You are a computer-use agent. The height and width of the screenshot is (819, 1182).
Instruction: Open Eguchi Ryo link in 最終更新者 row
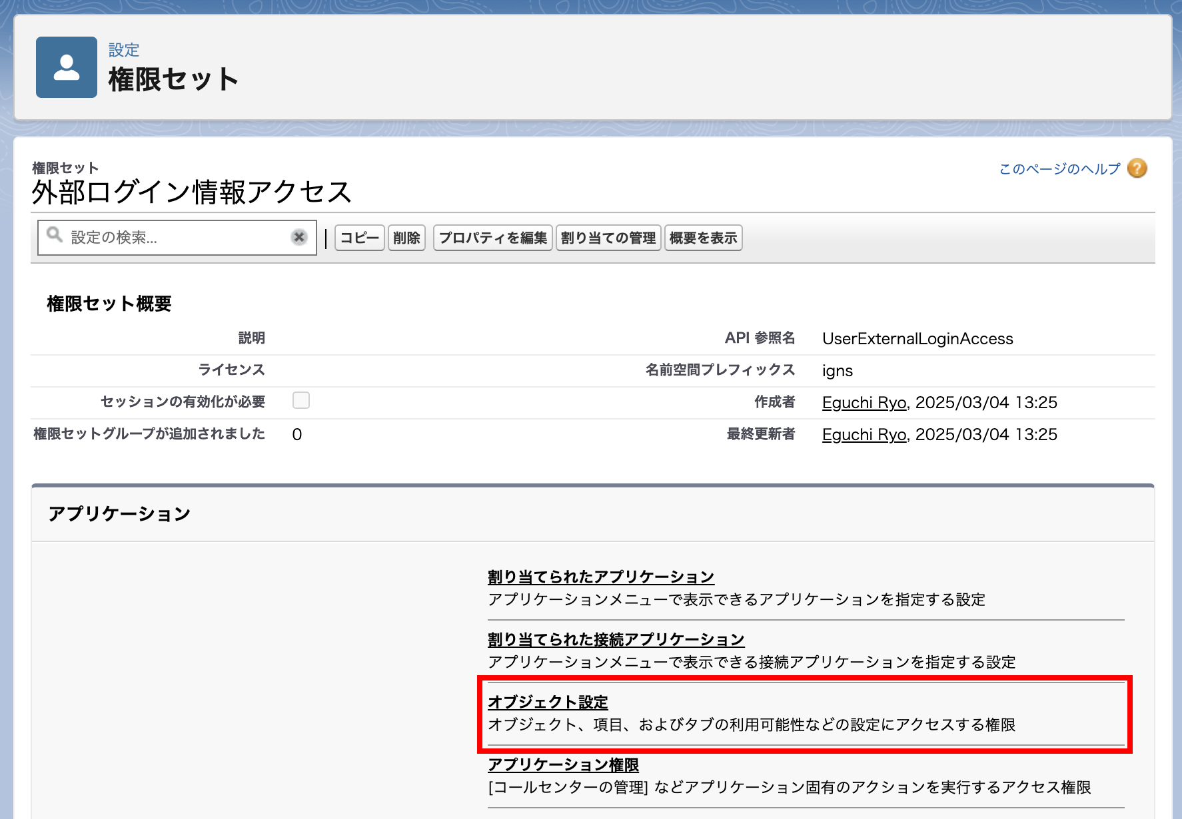[x=864, y=435]
